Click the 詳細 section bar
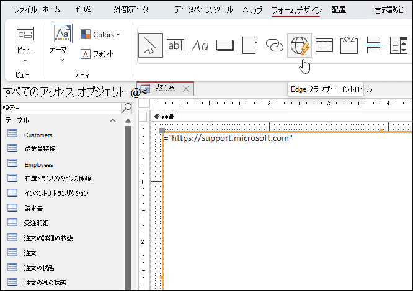Viewport: 413px width, 291px height. coord(282,116)
